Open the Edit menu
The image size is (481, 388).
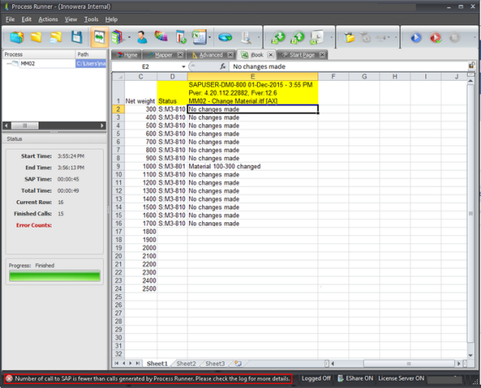tap(26, 20)
